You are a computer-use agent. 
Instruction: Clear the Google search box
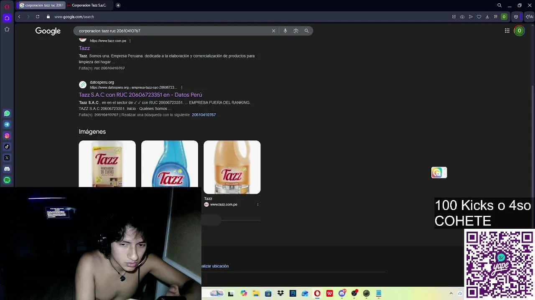coord(274,31)
